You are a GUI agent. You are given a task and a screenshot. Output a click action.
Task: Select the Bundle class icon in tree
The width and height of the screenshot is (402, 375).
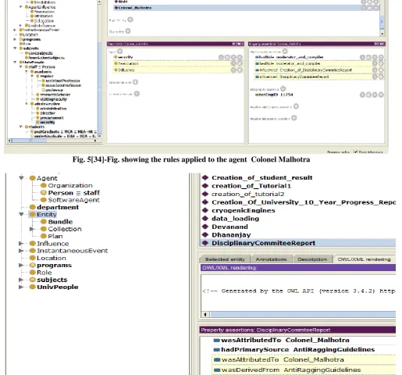(44, 222)
